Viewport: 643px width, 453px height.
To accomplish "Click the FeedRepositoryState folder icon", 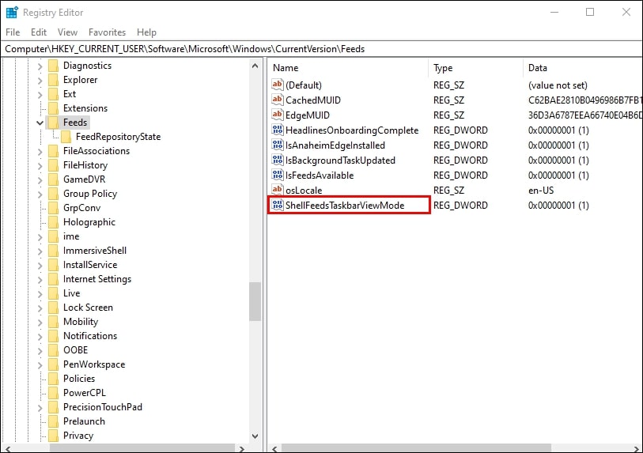I will click(x=66, y=137).
